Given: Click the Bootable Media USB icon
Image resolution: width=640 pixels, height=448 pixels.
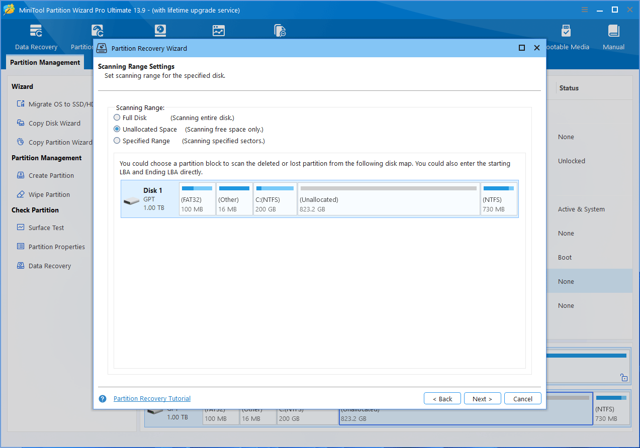Looking at the screenshot, I should click(x=566, y=31).
